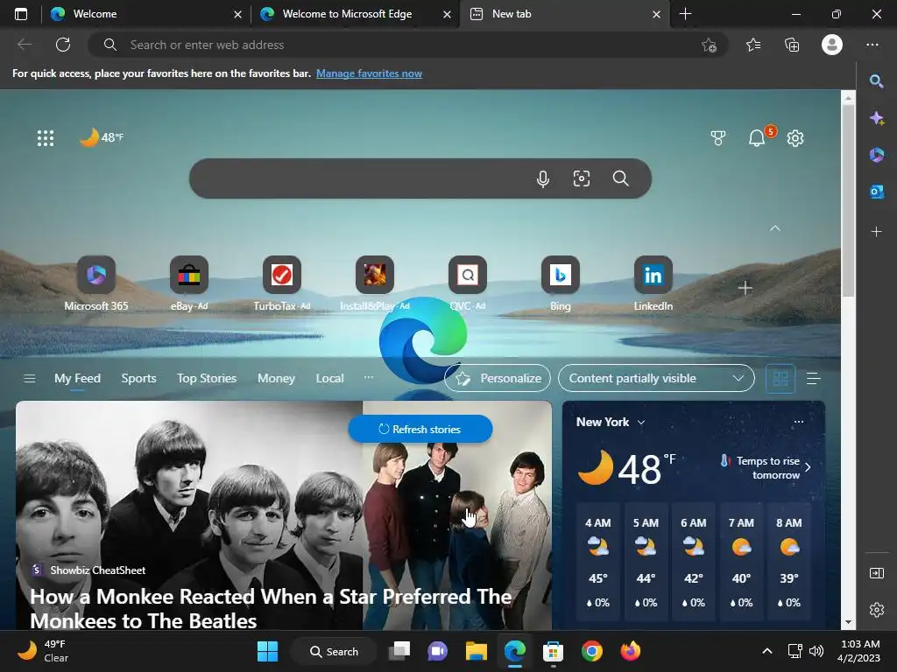Open the tab actions menu icon
Image resolution: width=897 pixels, height=672 pixels.
tap(21, 14)
